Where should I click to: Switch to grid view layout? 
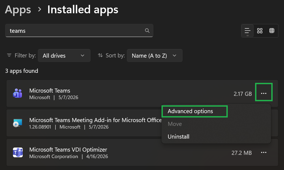[x=260, y=31]
